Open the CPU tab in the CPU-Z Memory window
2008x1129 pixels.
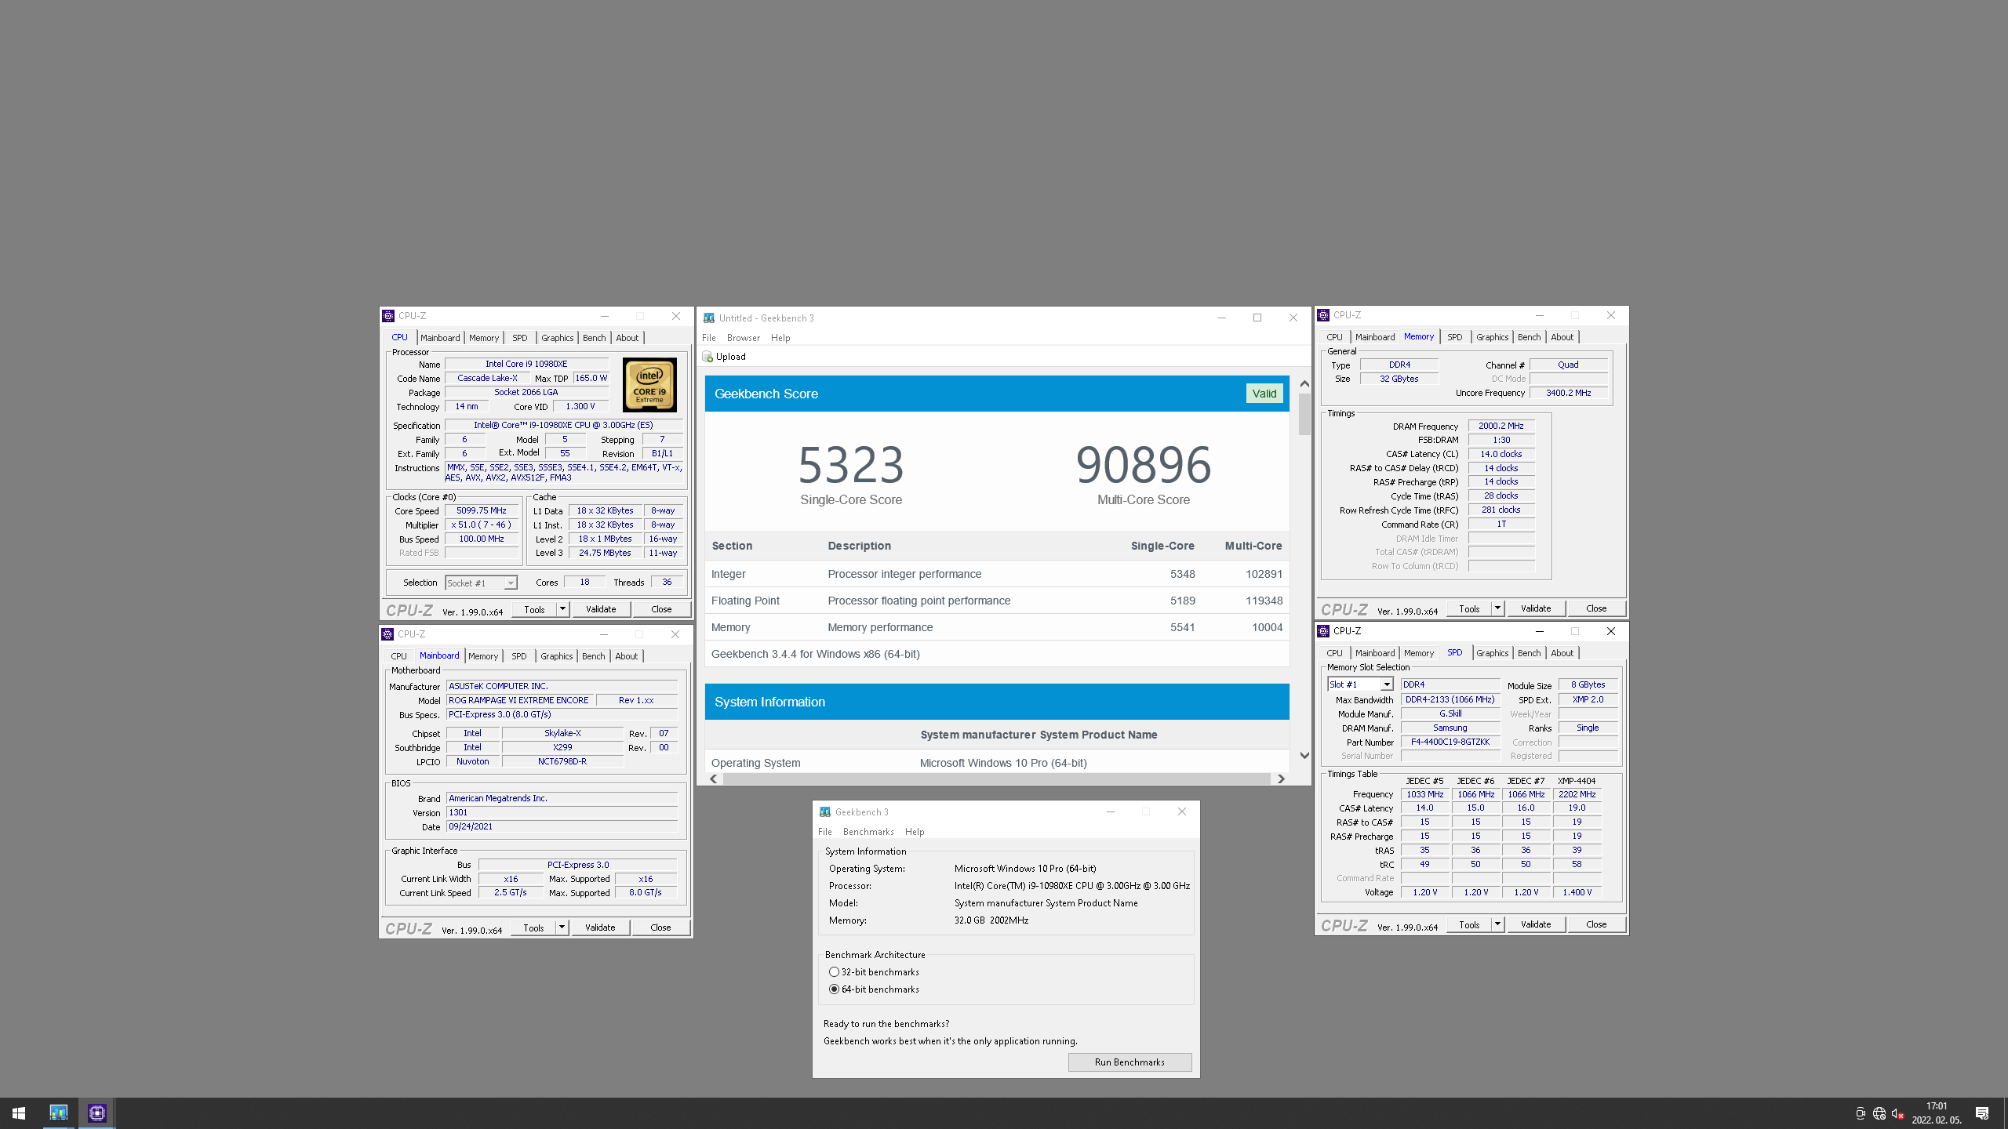1334,337
